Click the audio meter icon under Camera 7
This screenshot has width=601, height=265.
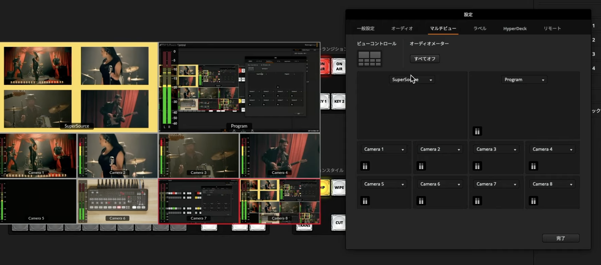click(x=477, y=201)
